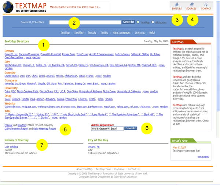
Task: Click 'random' in the Website row
Action: (164, 107)
